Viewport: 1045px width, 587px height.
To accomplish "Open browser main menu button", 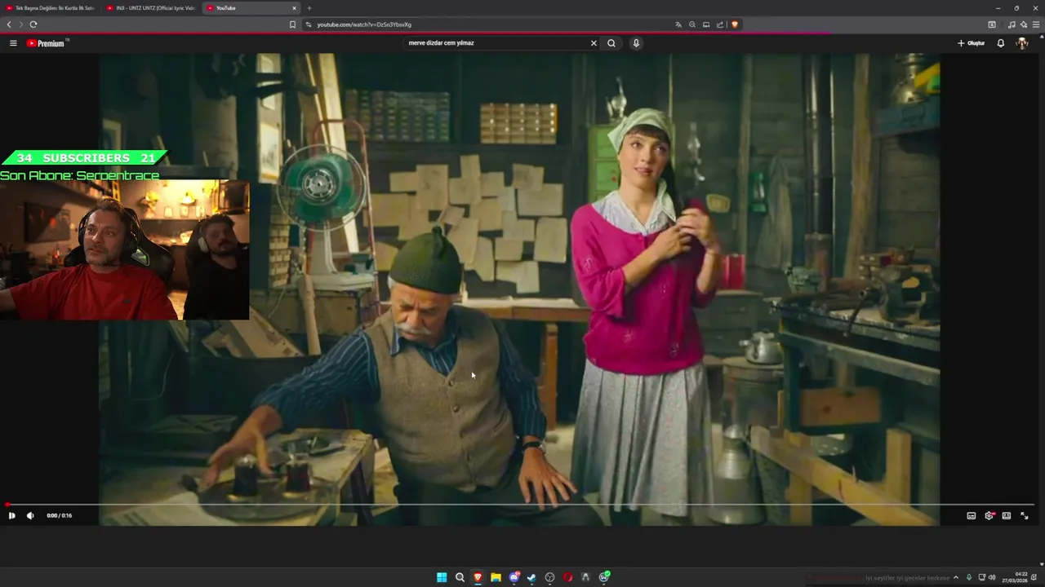I will [x=1037, y=24].
